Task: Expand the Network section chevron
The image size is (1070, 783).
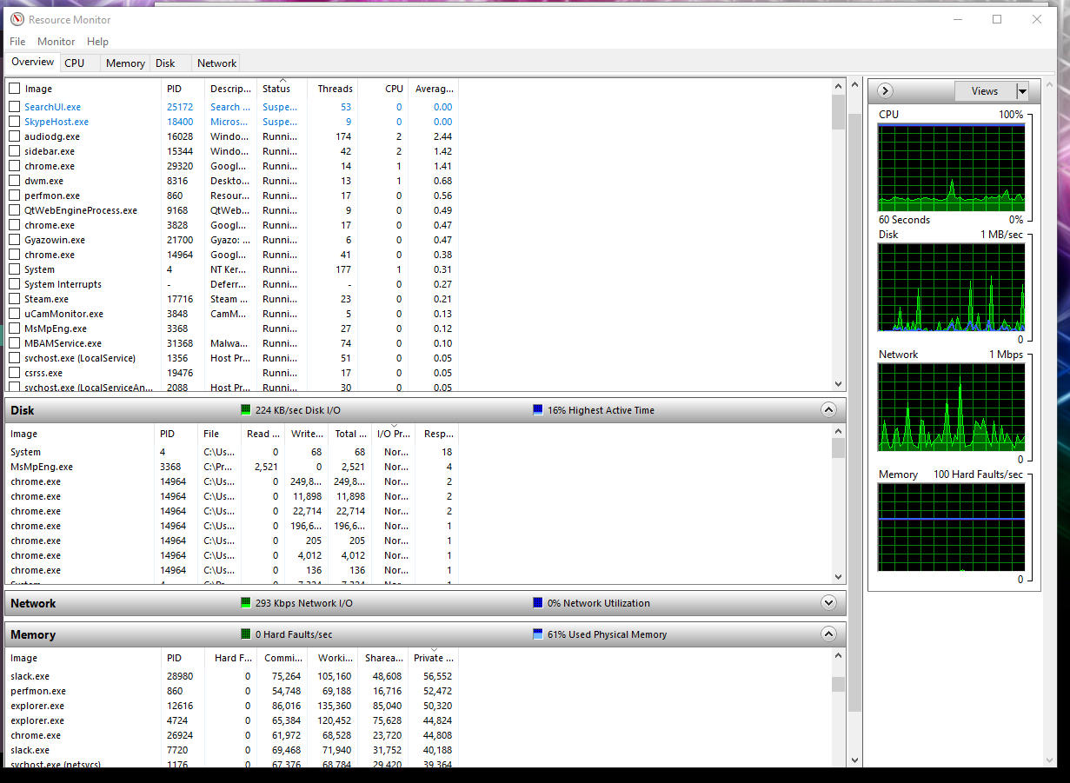Action: [828, 603]
